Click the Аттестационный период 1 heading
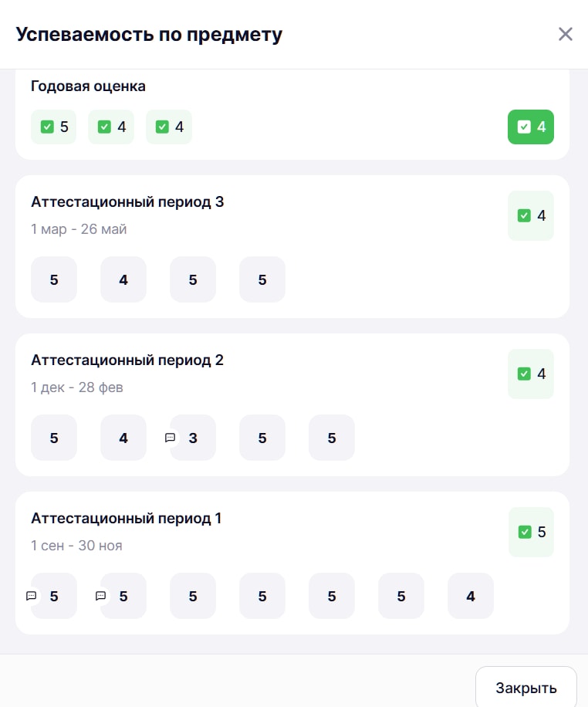Viewport: 588px width, 707px height. (x=126, y=519)
